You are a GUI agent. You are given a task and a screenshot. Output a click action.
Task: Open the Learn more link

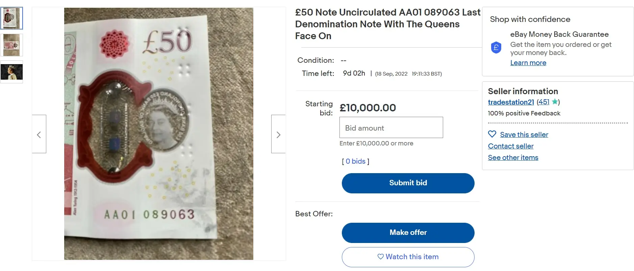(x=528, y=63)
